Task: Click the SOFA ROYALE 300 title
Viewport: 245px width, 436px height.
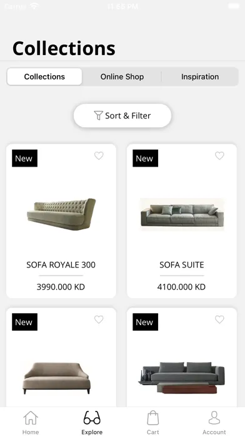Action: pos(61,265)
